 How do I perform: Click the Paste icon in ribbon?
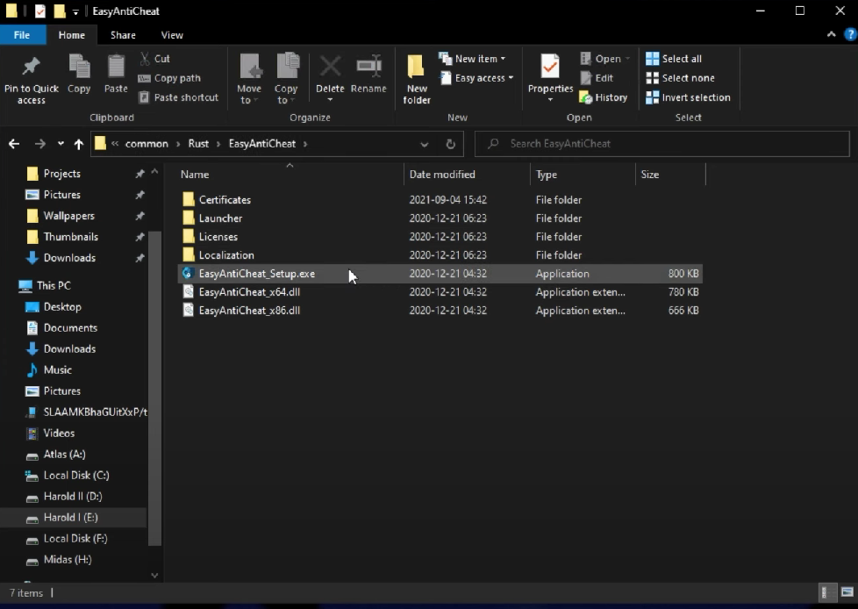click(116, 68)
